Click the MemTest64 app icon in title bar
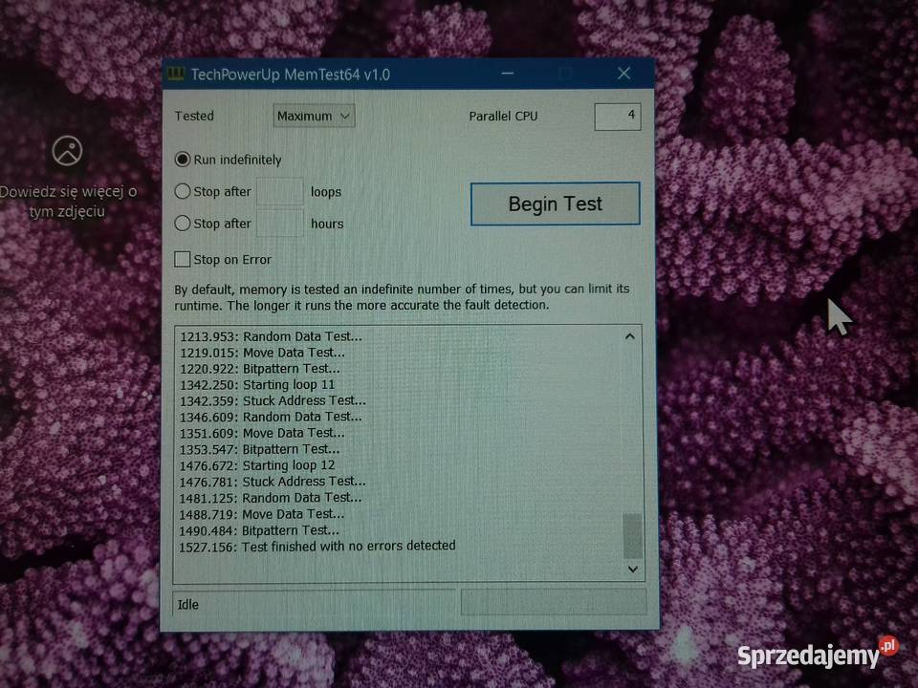The height and width of the screenshot is (688, 918). point(176,75)
